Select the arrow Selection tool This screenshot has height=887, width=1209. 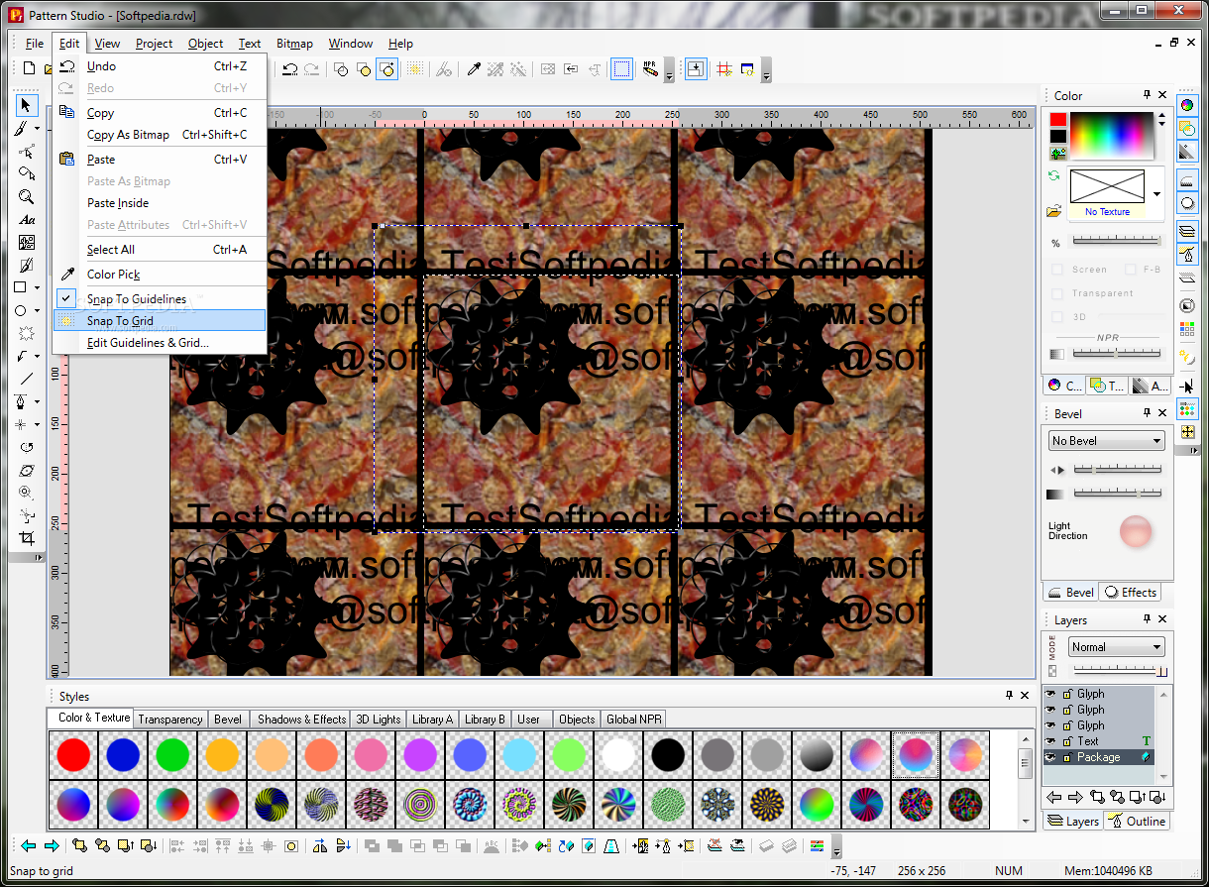(27, 105)
